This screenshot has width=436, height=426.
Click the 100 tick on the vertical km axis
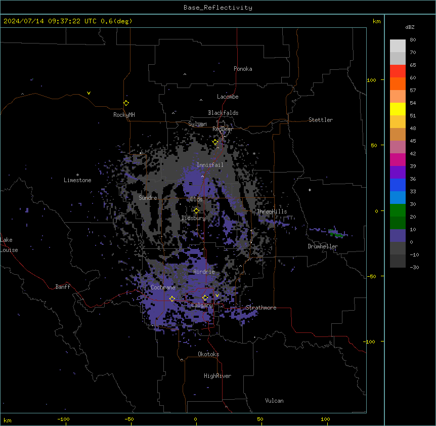pyautogui.click(x=371, y=80)
